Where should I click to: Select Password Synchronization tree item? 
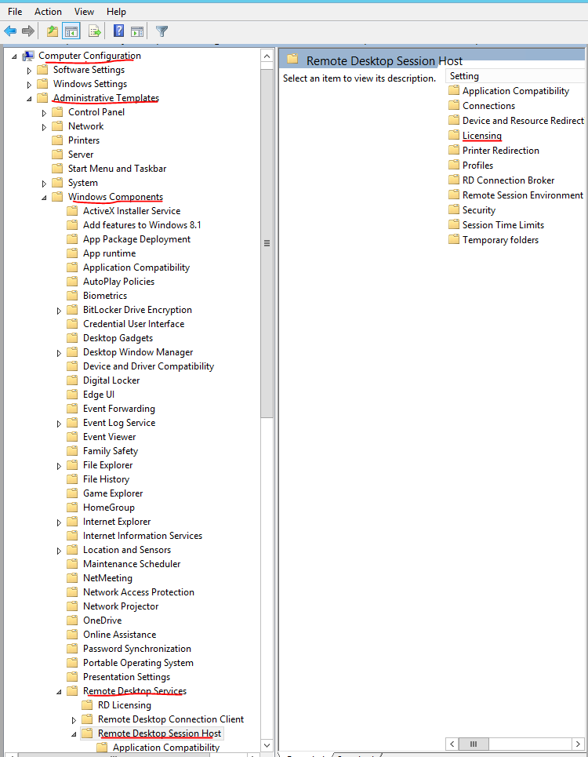tap(137, 649)
